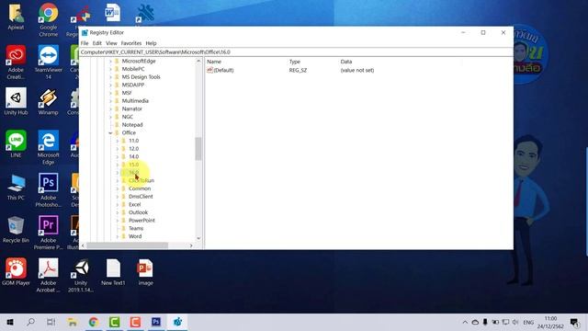Viewport: 588px width, 331px height.
Task: Select the Teams registry key
Action: point(136,228)
